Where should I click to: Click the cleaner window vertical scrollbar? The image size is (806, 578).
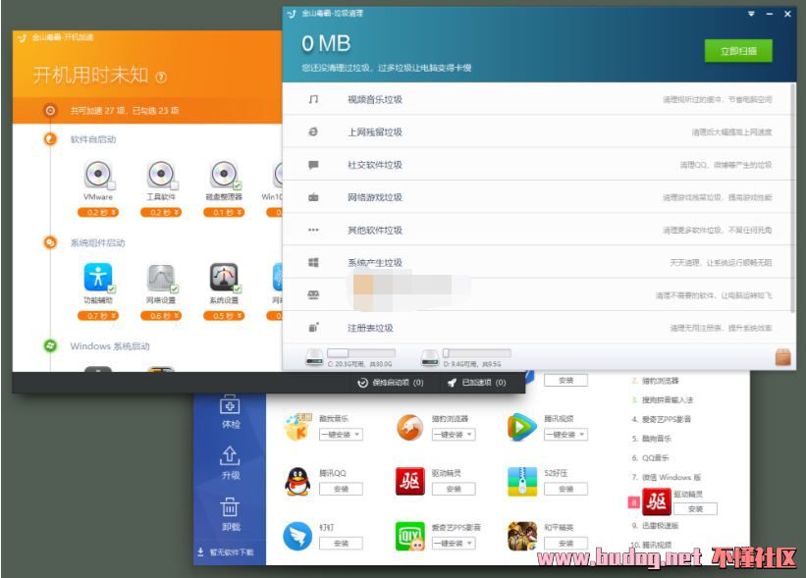793,197
